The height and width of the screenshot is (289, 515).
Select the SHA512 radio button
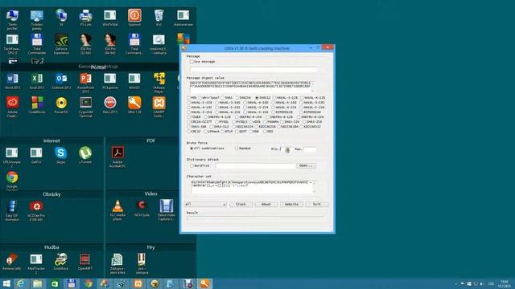257,98
